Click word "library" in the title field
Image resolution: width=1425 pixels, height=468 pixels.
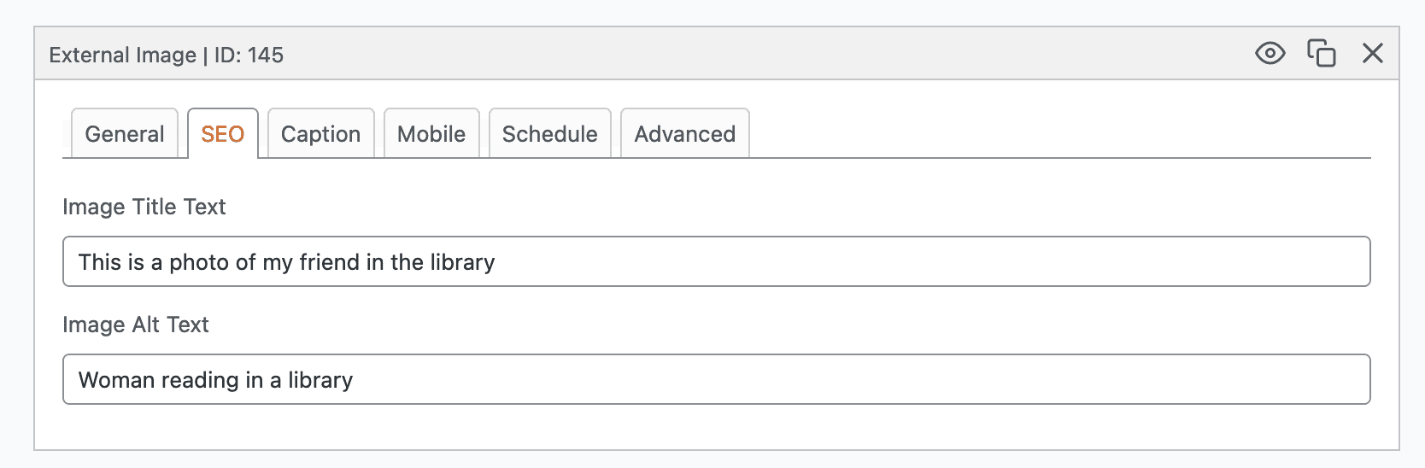(463, 262)
